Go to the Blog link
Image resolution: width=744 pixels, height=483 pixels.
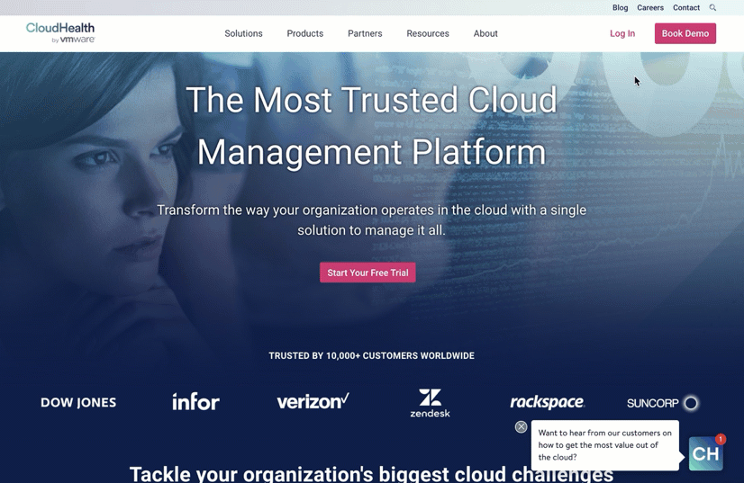[620, 7]
